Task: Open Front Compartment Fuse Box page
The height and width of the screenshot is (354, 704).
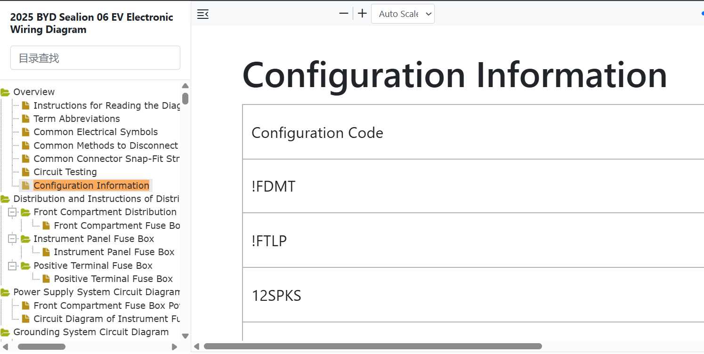Action: click(x=117, y=225)
